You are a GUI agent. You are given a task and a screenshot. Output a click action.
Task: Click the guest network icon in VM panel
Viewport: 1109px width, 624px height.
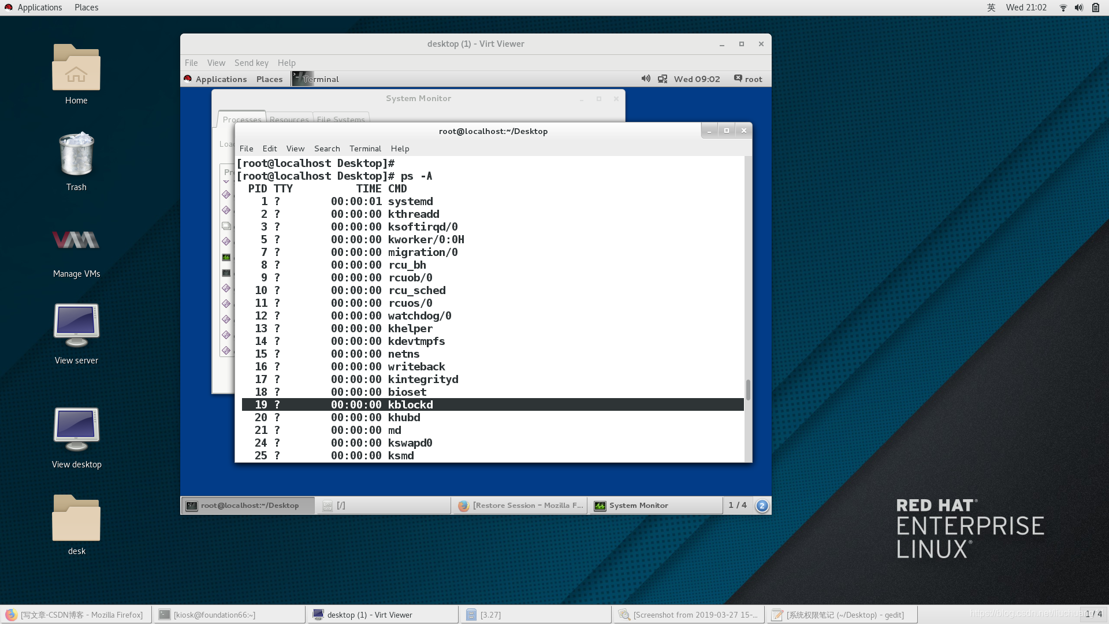click(x=663, y=79)
